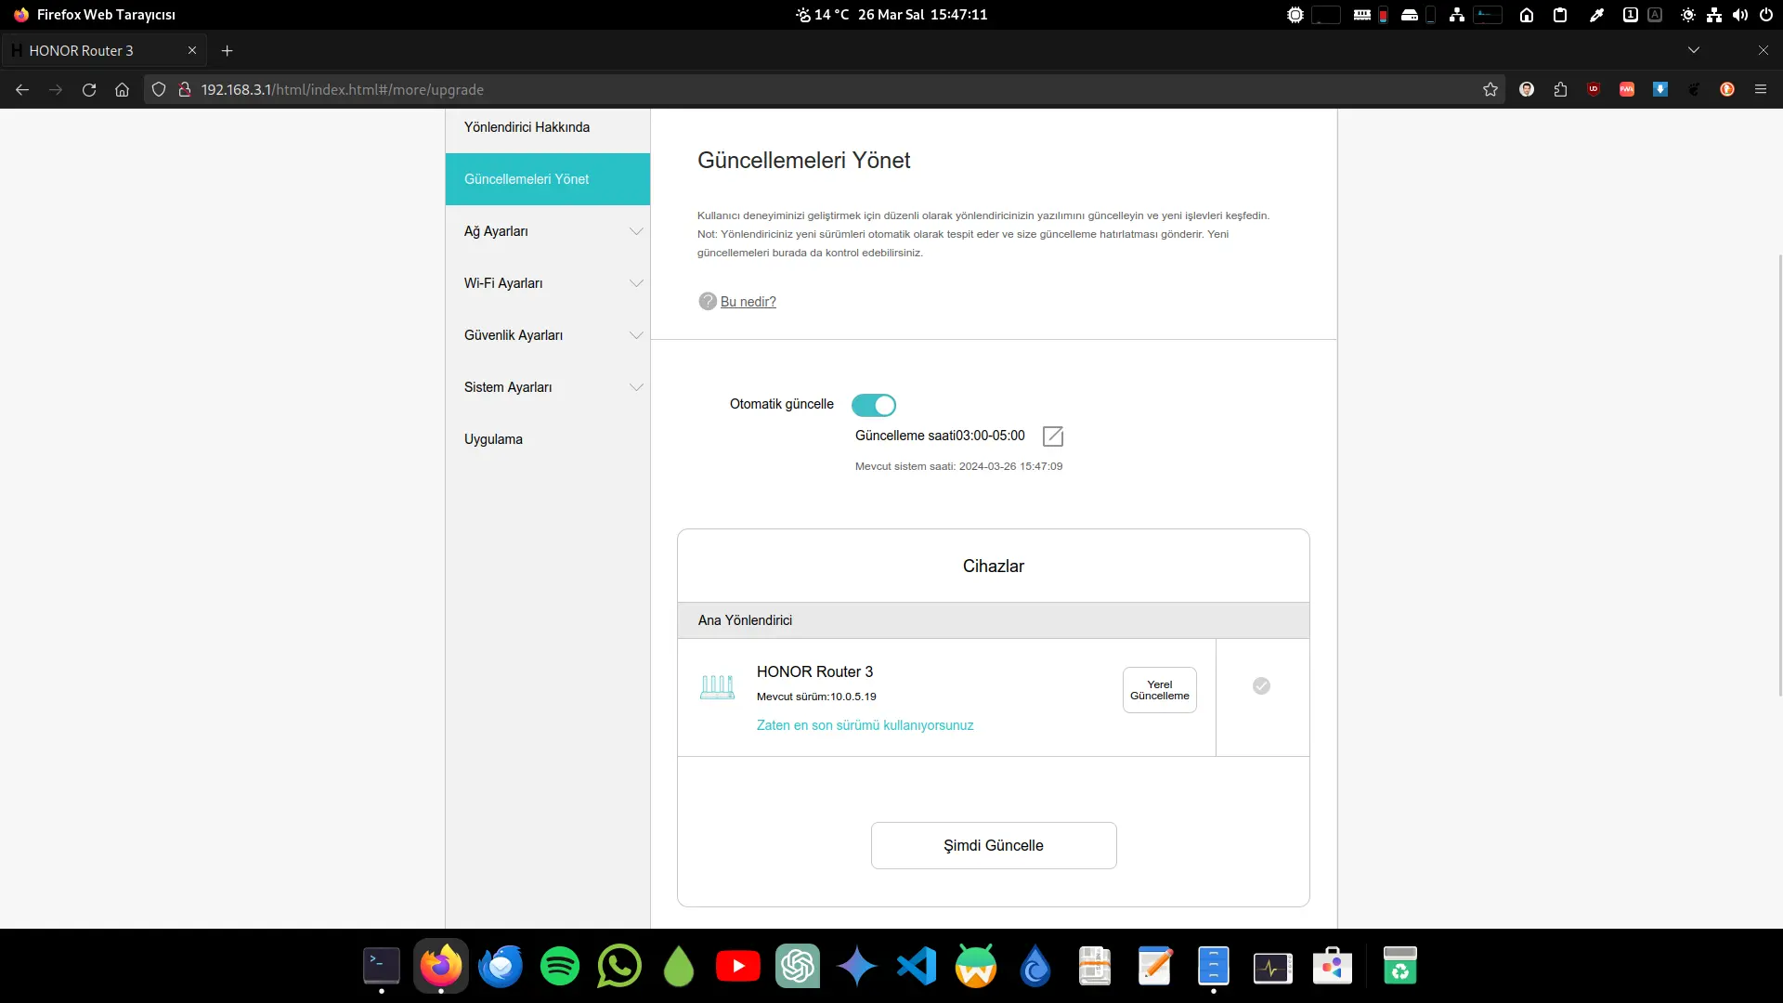Open Yönlendirici Hakkında menu item

[x=548, y=127]
